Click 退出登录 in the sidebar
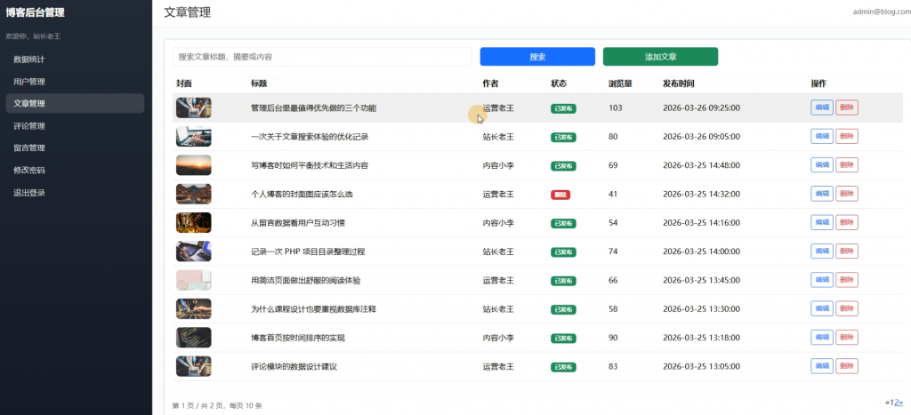 click(x=75, y=193)
